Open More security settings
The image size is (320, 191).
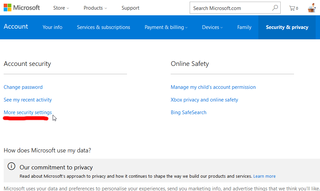28,112
